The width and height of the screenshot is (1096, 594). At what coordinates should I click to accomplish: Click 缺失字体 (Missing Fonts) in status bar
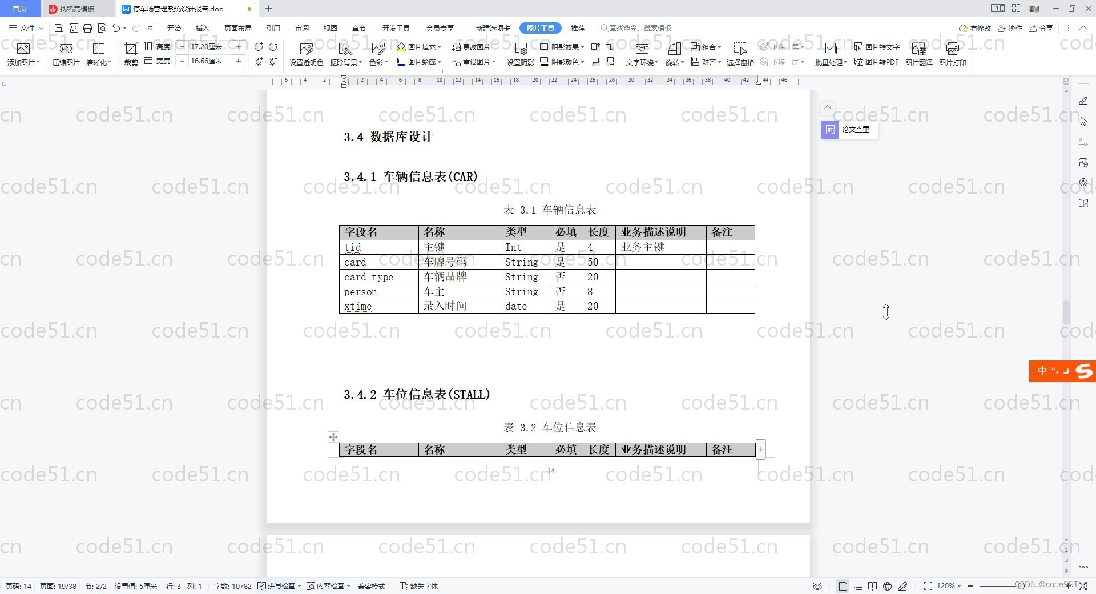click(419, 586)
